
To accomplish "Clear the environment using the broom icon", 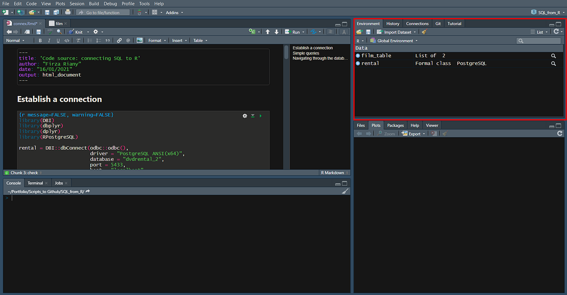I will pyautogui.click(x=423, y=32).
